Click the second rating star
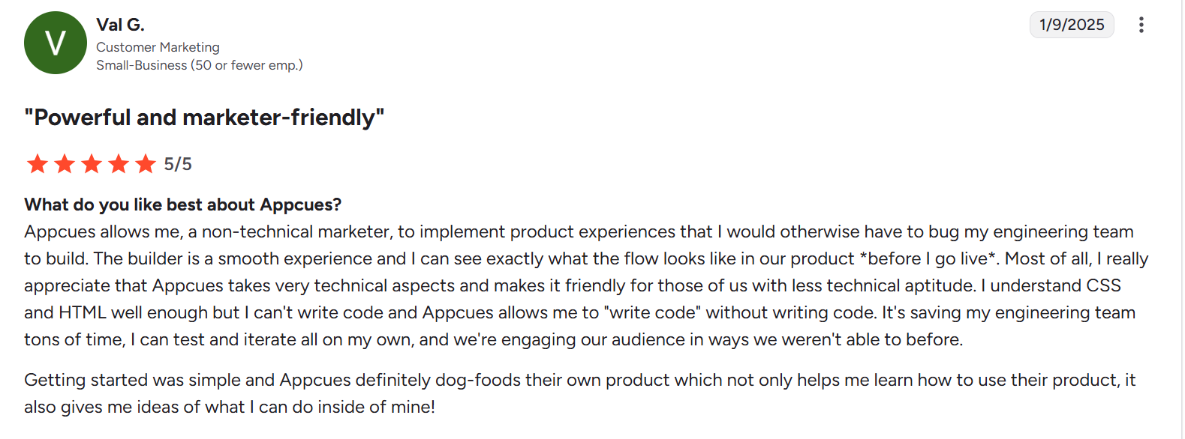Image resolution: width=1185 pixels, height=439 pixels. pos(65,164)
